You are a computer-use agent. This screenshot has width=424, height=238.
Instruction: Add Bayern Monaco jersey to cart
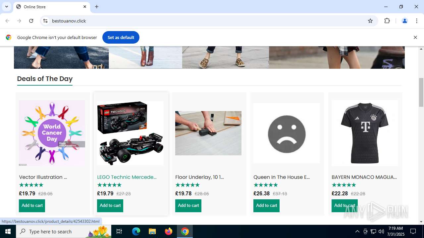(344, 206)
